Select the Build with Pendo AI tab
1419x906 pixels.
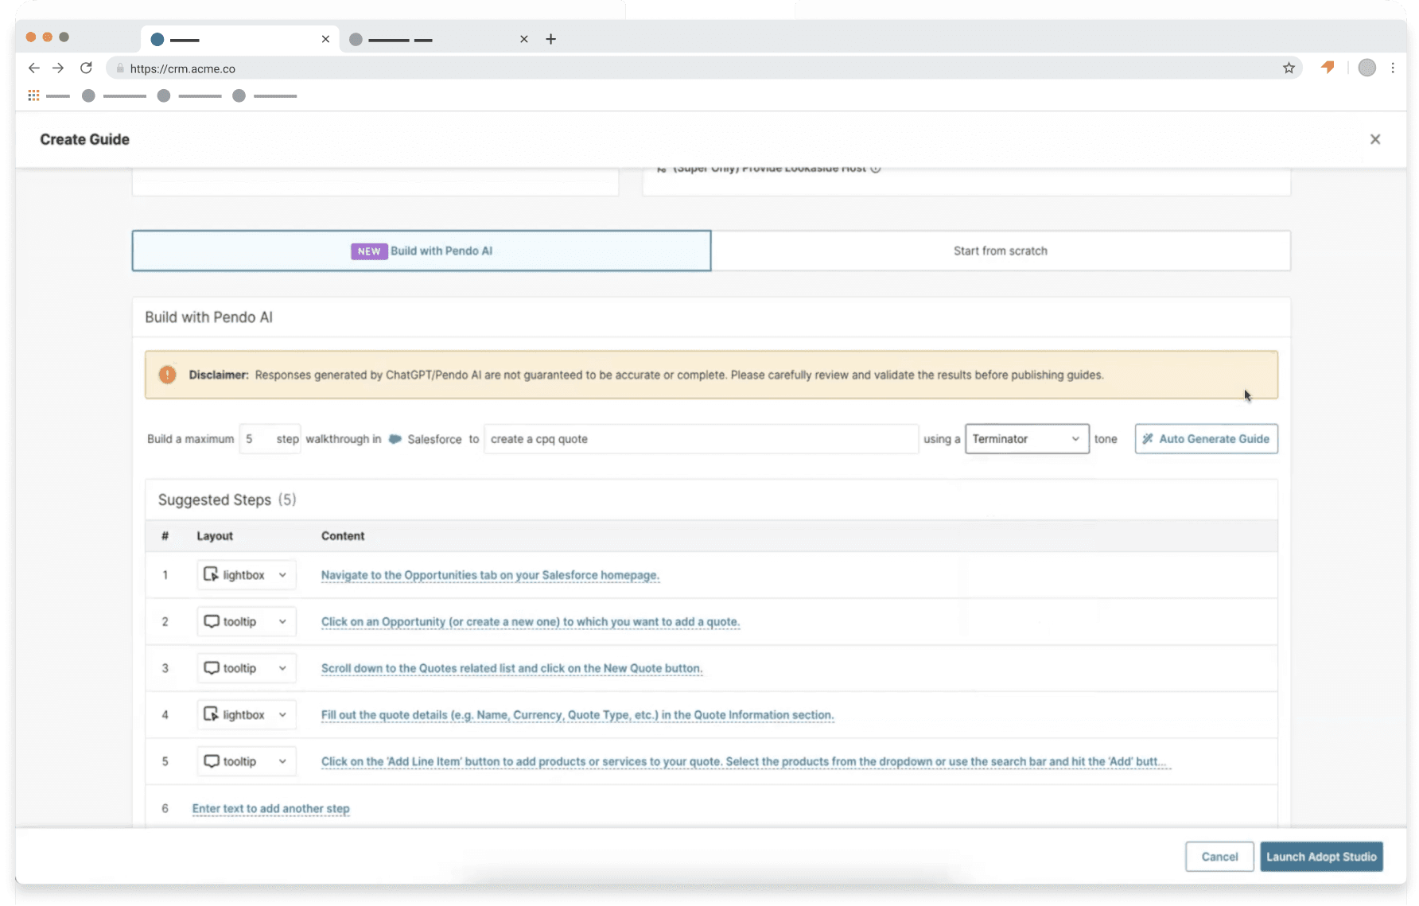(422, 251)
